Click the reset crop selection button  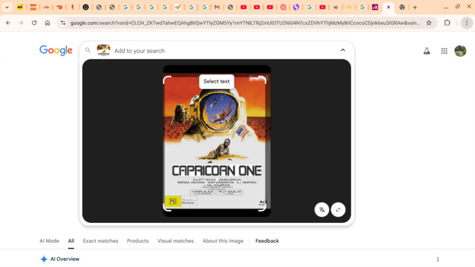[338, 210]
